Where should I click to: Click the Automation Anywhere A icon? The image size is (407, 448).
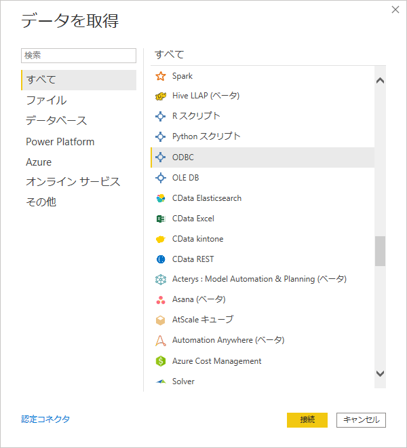pyautogui.click(x=161, y=341)
